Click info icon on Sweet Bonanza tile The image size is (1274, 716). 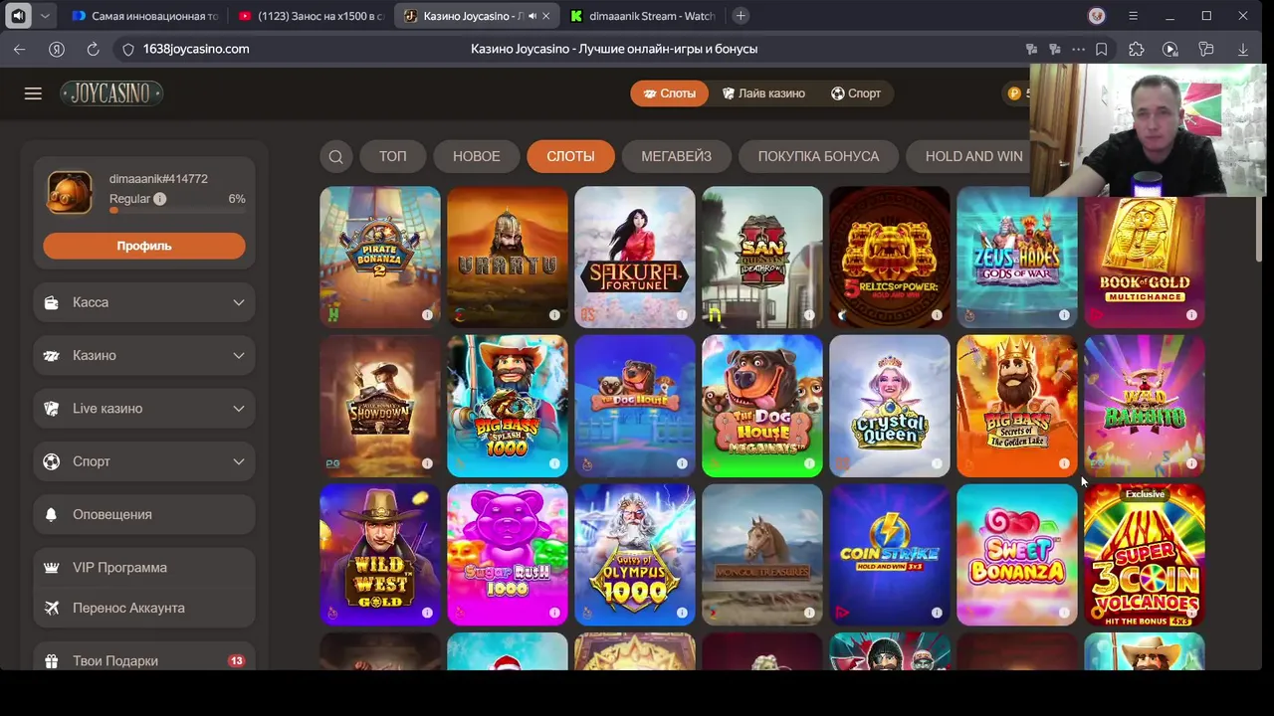point(1064,613)
